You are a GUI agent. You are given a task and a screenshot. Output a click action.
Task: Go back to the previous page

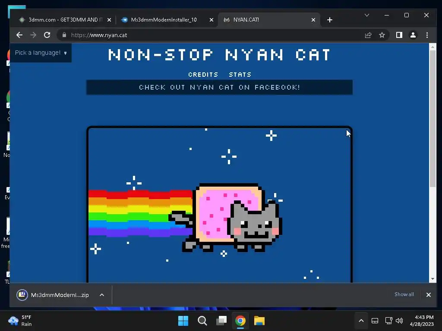[19, 35]
